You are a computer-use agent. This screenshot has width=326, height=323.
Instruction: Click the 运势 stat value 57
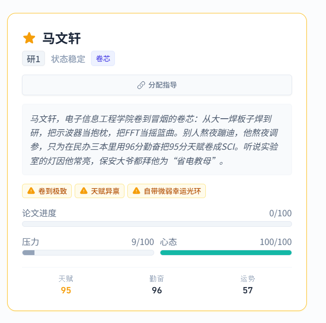(247, 290)
